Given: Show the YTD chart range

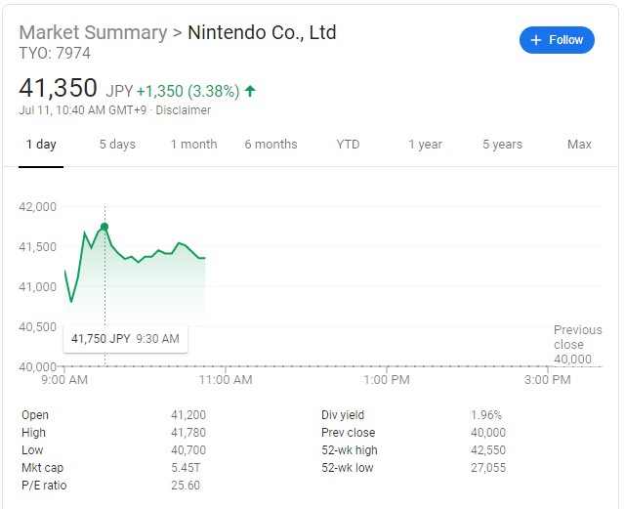Looking at the screenshot, I should coord(348,144).
